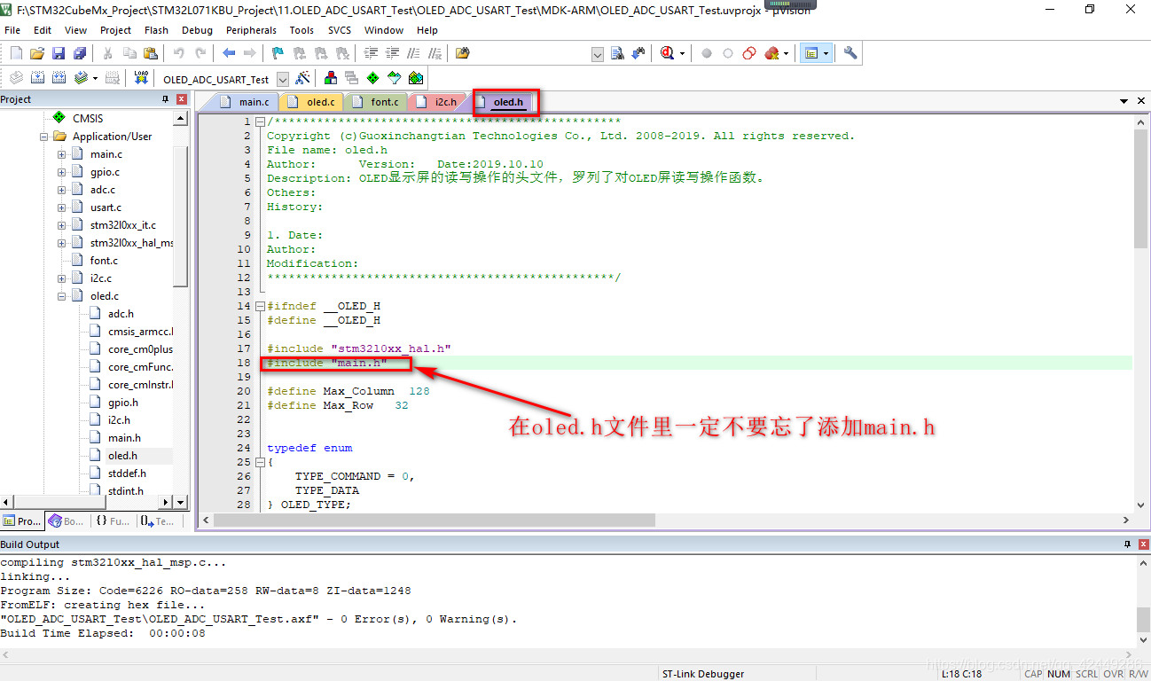The width and height of the screenshot is (1151, 681).
Task: Select the CMSIS tree item
Action: pyautogui.click(x=88, y=118)
